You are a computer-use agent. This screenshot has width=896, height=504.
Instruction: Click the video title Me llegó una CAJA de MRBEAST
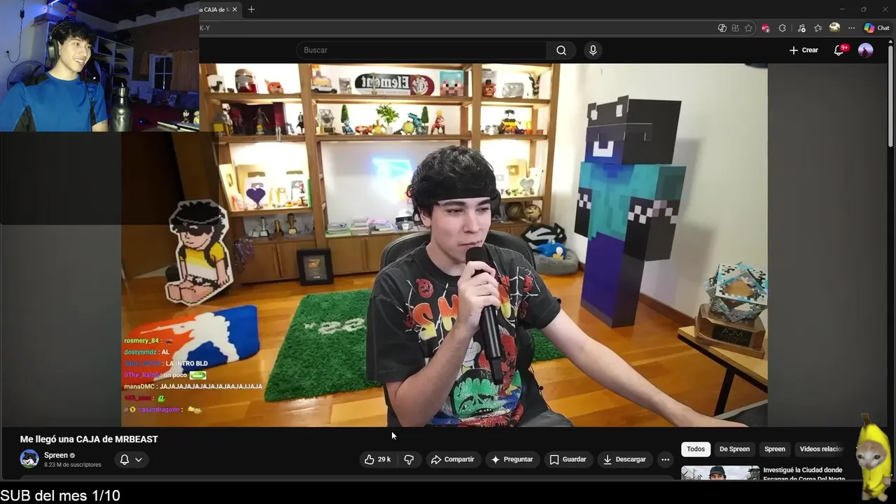(x=89, y=439)
